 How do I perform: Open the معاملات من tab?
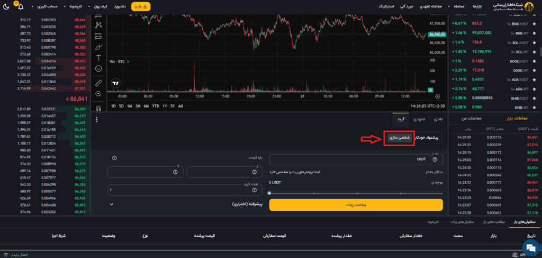pos(472,119)
